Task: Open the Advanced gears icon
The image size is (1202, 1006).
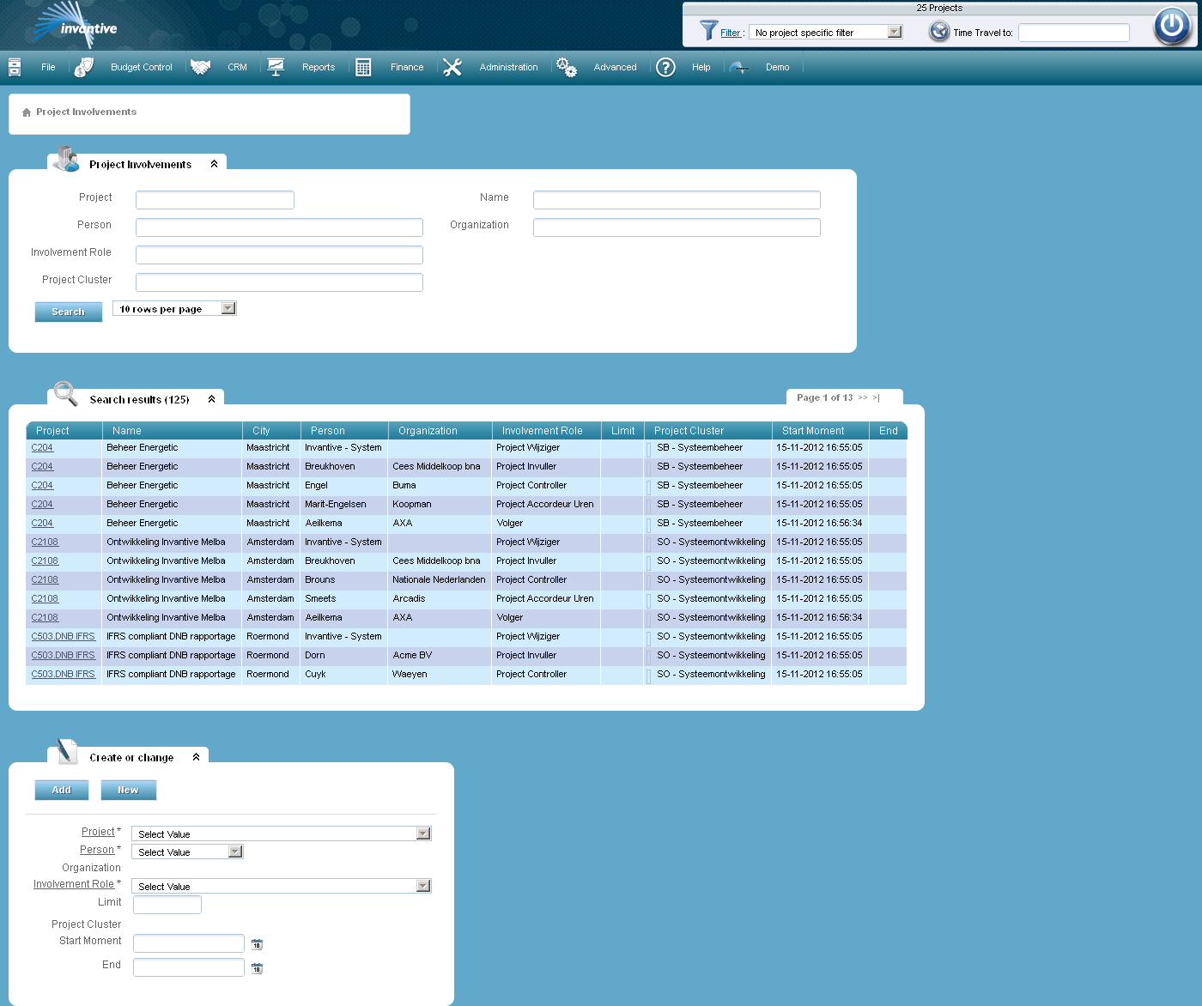Action: (566, 66)
